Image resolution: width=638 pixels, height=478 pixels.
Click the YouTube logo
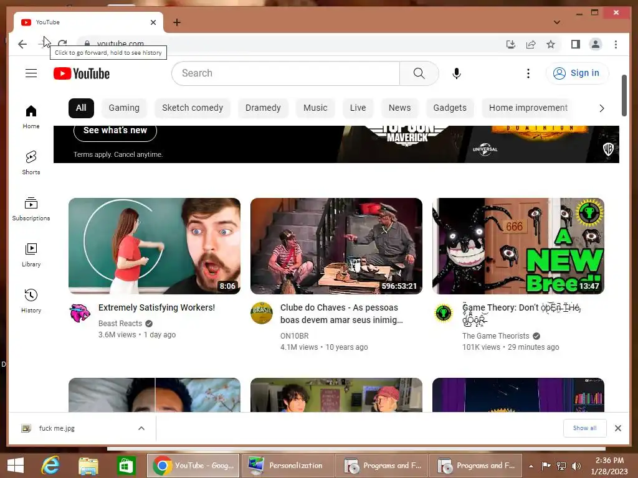[82, 73]
